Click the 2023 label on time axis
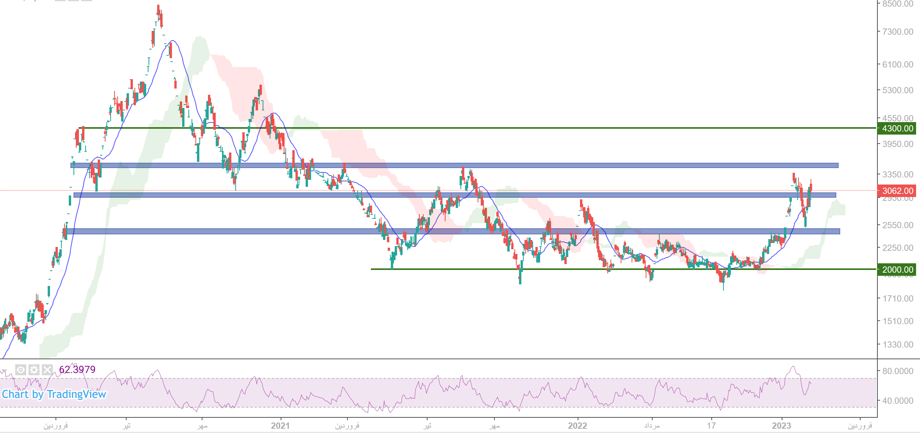Viewport: 920px width, 433px height. point(781,426)
